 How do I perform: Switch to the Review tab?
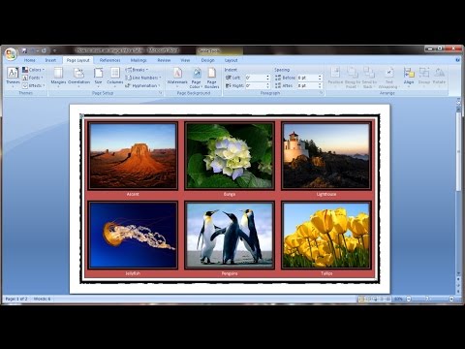(164, 60)
